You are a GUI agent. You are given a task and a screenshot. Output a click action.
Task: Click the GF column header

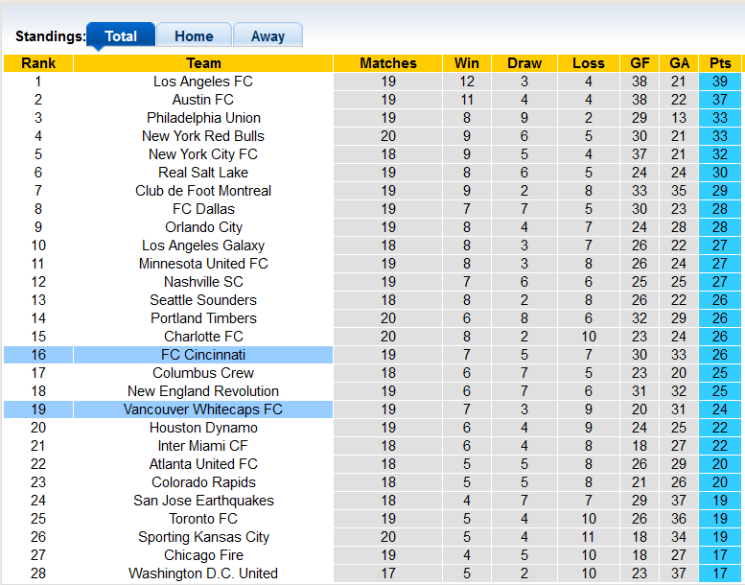(x=640, y=63)
